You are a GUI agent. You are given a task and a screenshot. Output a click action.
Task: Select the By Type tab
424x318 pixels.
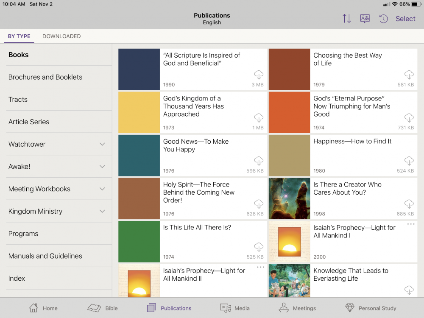click(19, 36)
